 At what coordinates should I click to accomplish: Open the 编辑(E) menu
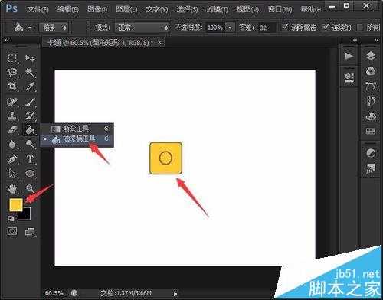pyautogui.click(x=68, y=10)
